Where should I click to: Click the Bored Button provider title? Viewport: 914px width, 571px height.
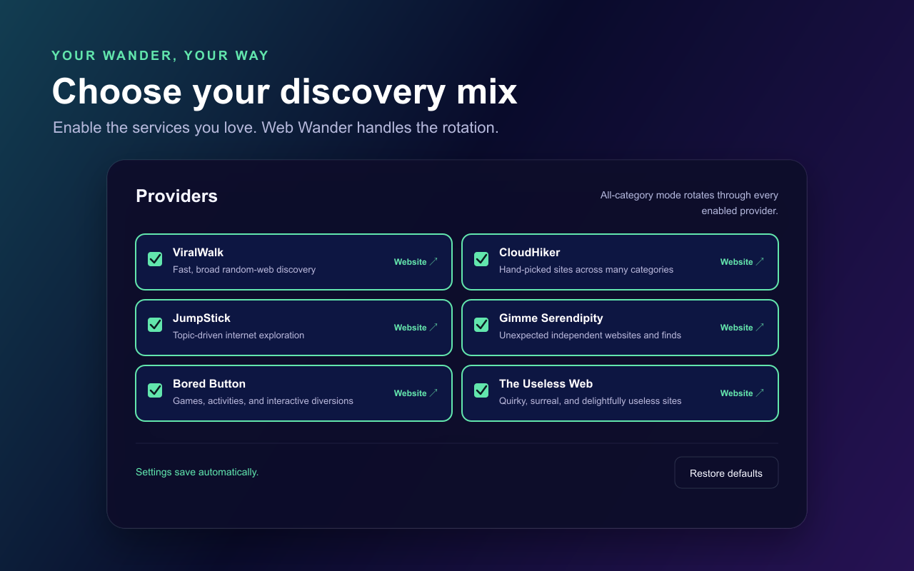(209, 384)
